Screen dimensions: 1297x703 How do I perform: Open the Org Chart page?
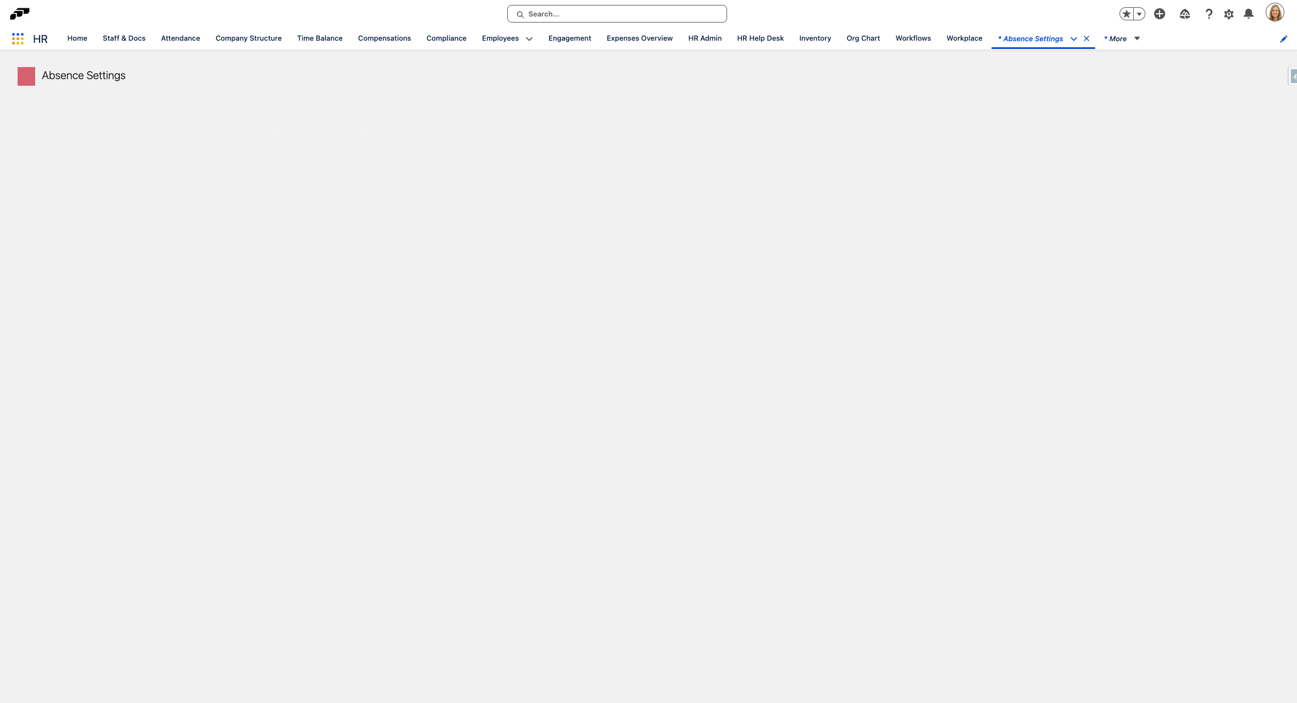pyautogui.click(x=863, y=38)
